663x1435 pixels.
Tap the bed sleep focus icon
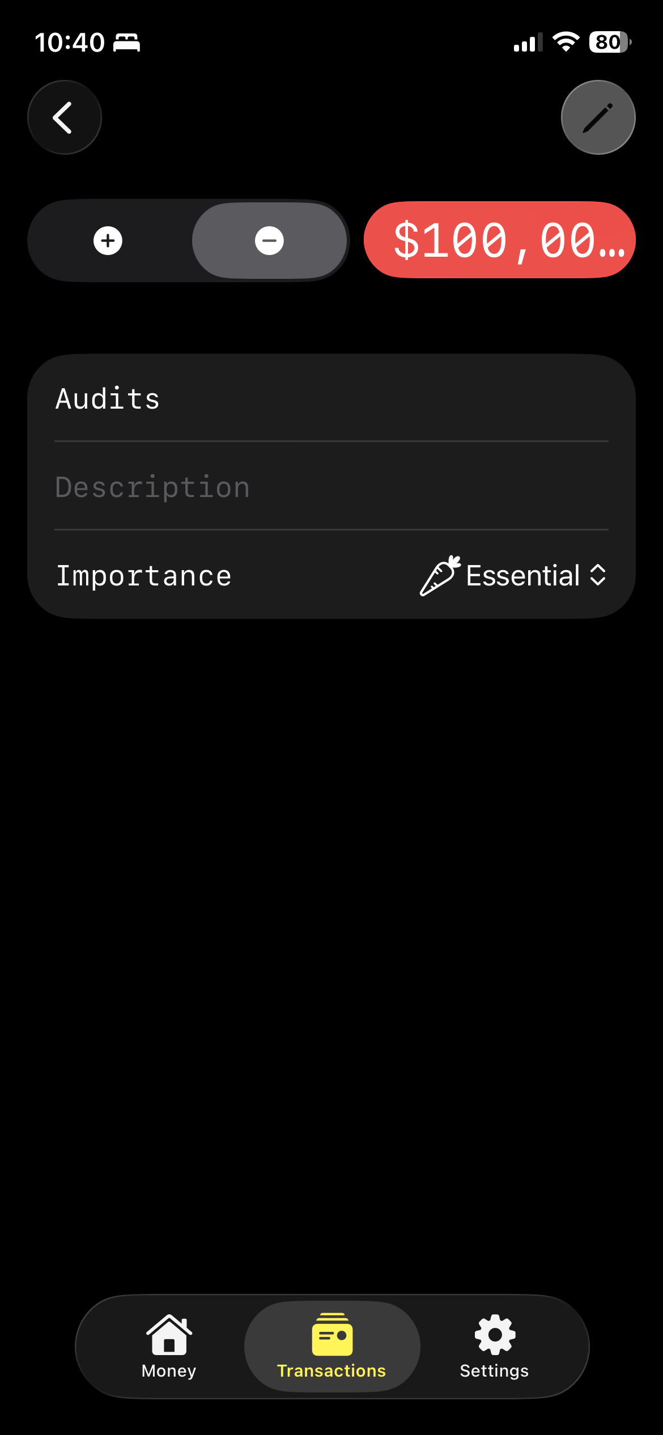126,43
